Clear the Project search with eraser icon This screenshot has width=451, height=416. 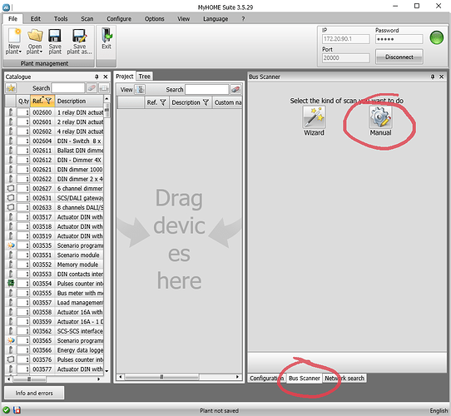235,90
